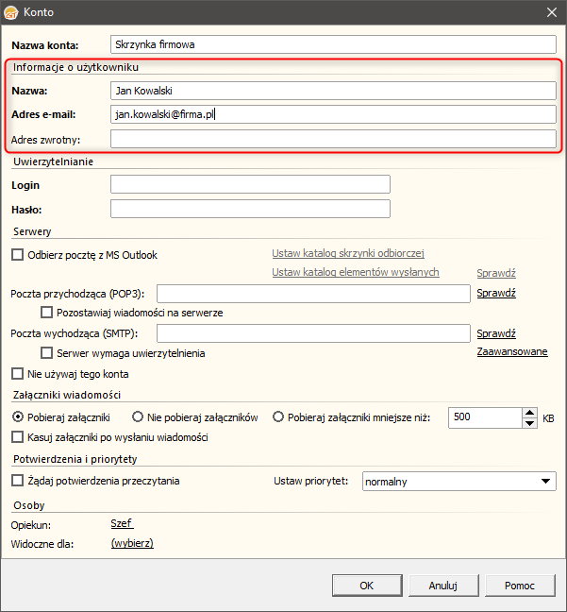This screenshot has width=567, height=612.
Task: Focus the Login input field
Action: coord(250,184)
